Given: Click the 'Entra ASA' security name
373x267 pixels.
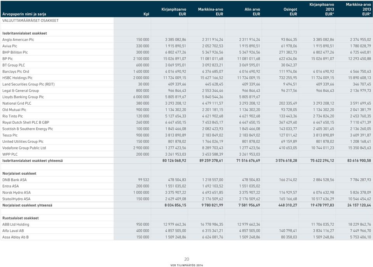Looking at the screenshot, I should click(x=10, y=186).
